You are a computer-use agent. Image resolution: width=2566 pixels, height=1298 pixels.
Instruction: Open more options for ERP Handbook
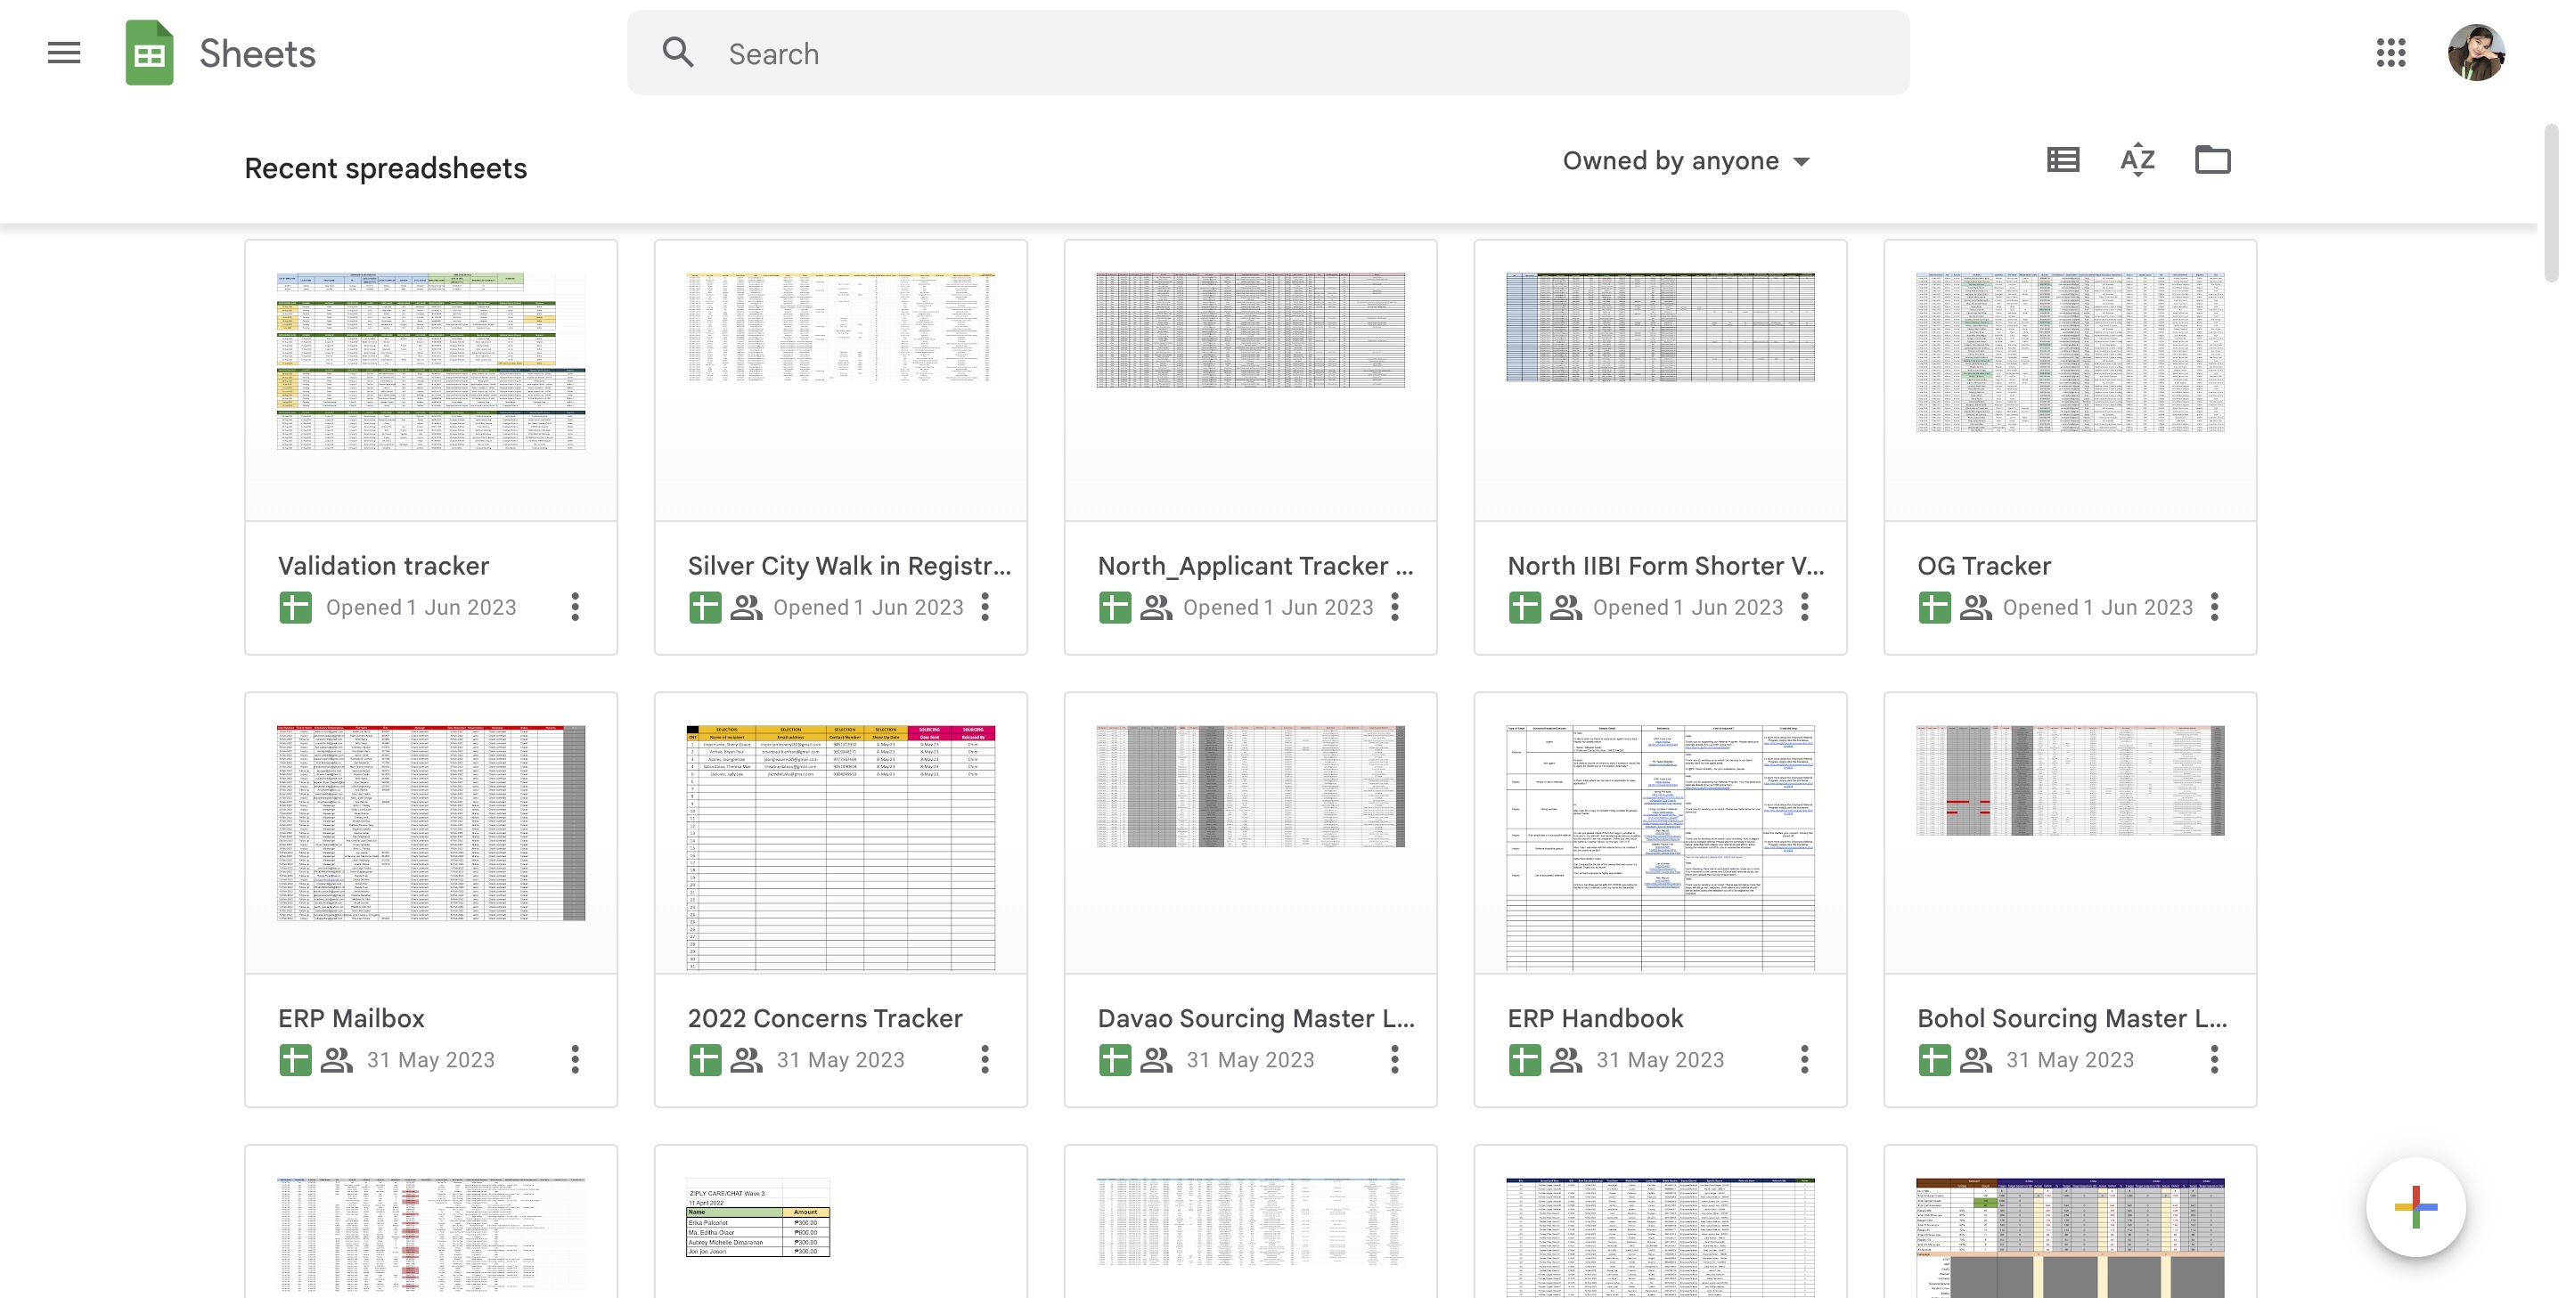(1804, 1059)
